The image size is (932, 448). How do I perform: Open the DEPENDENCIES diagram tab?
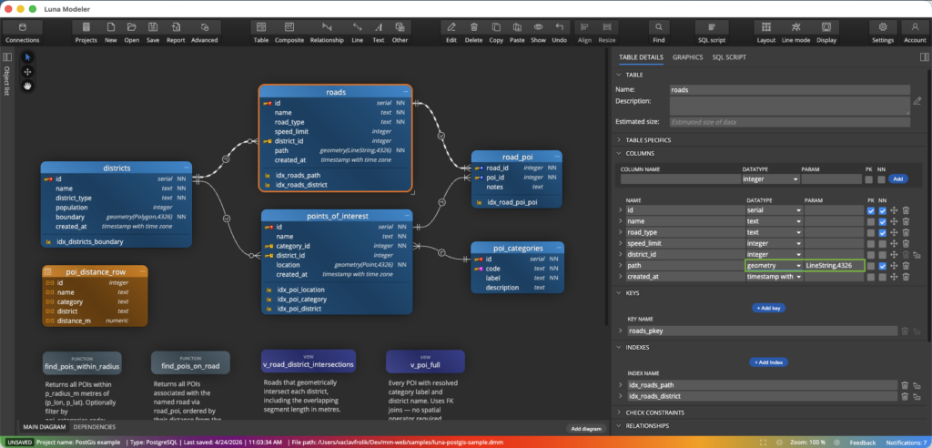point(95,426)
